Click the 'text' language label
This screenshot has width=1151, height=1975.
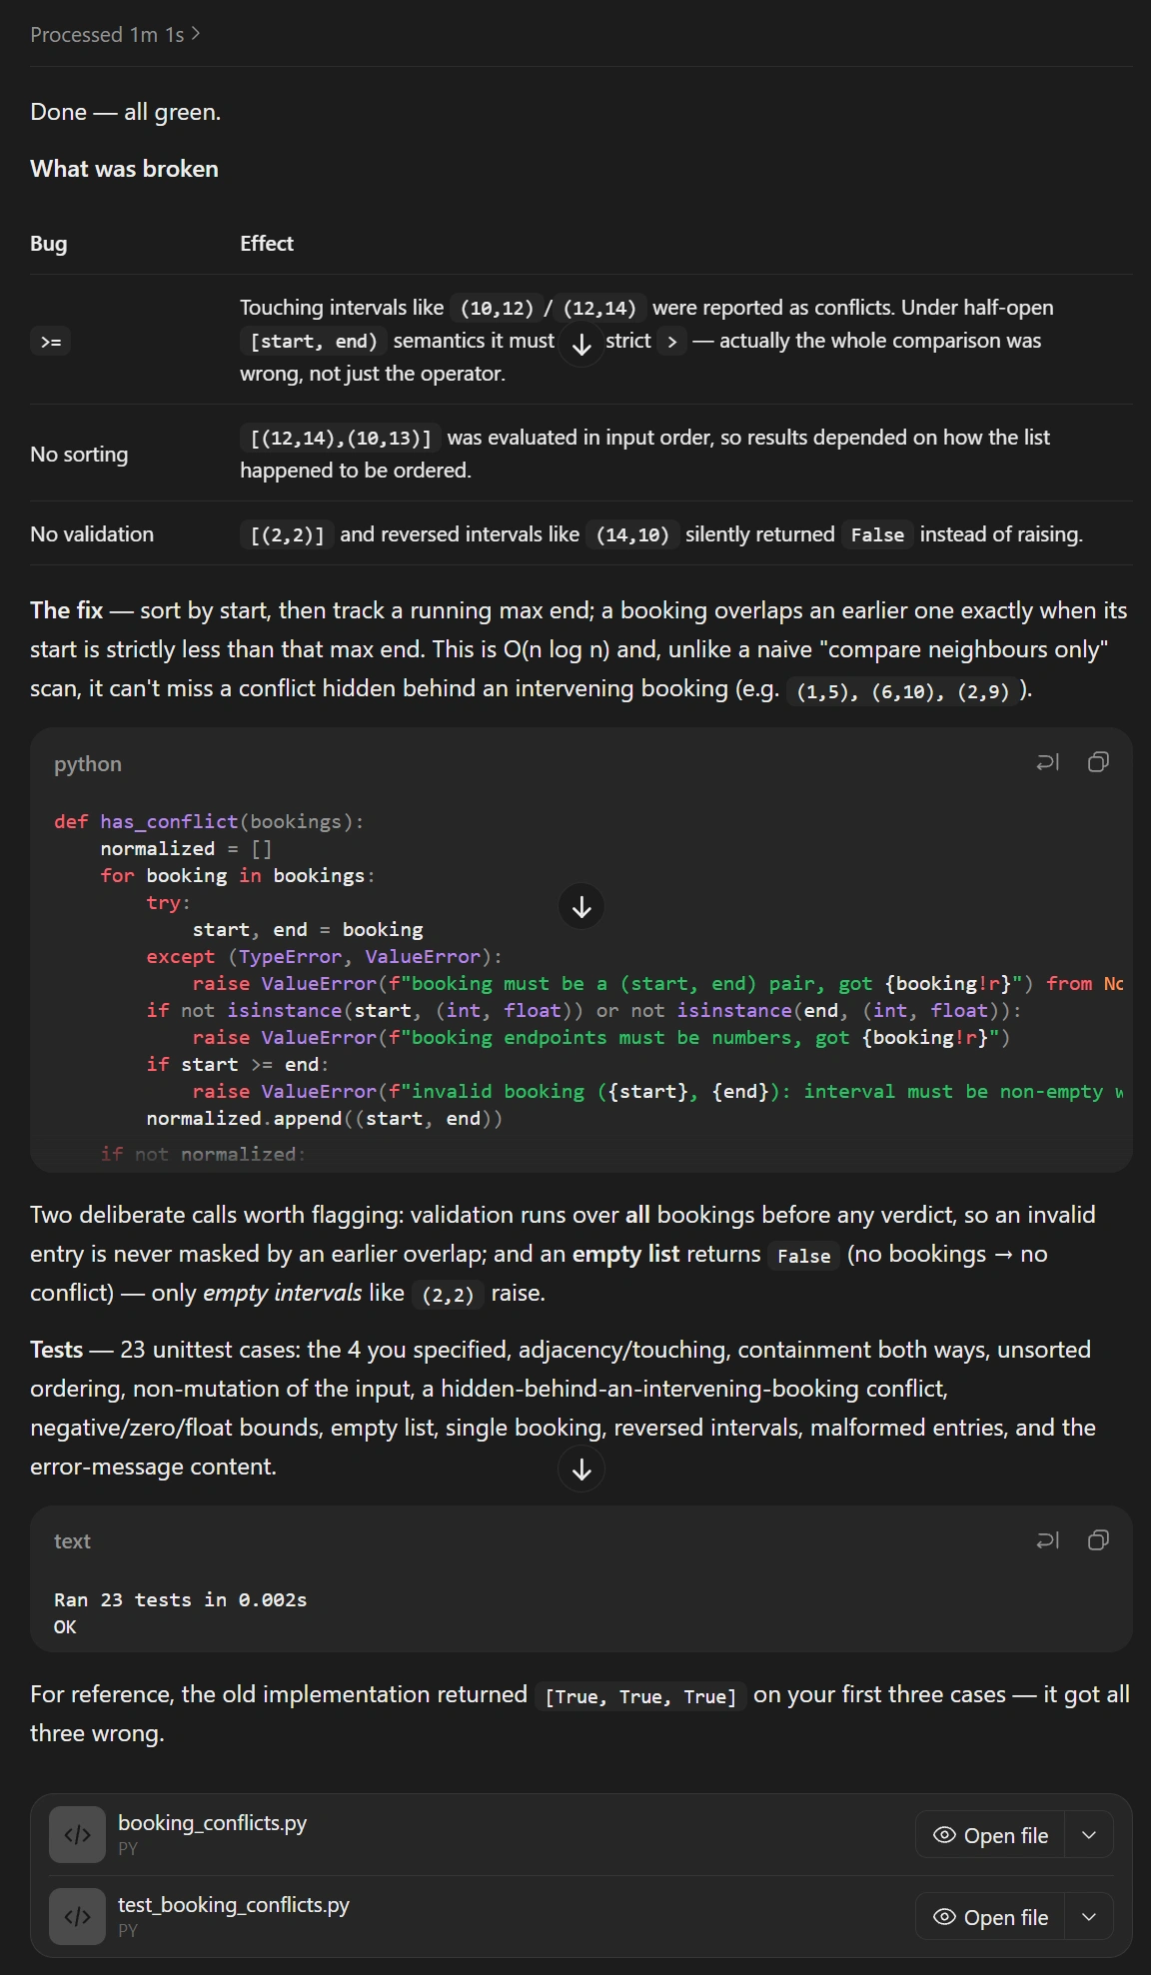(x=72, y=1541)
